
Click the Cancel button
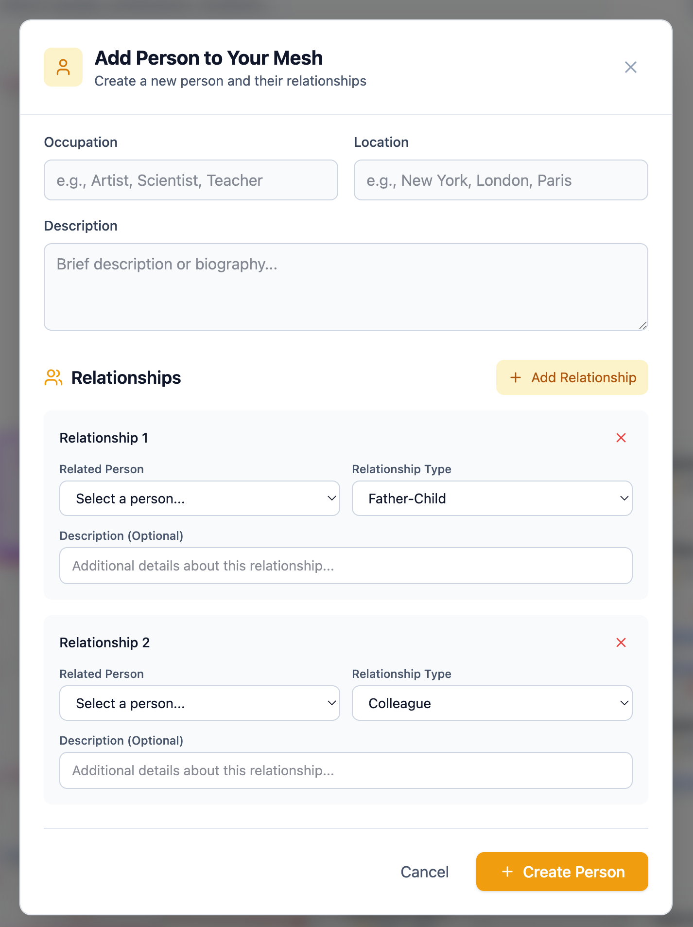point(425,872)
